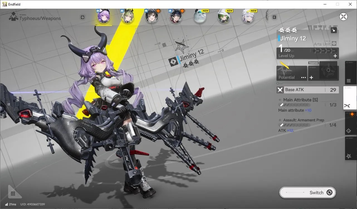The image size is (357, 209).
Task: Choose the white panda character portrait
Action: [200, 17]
